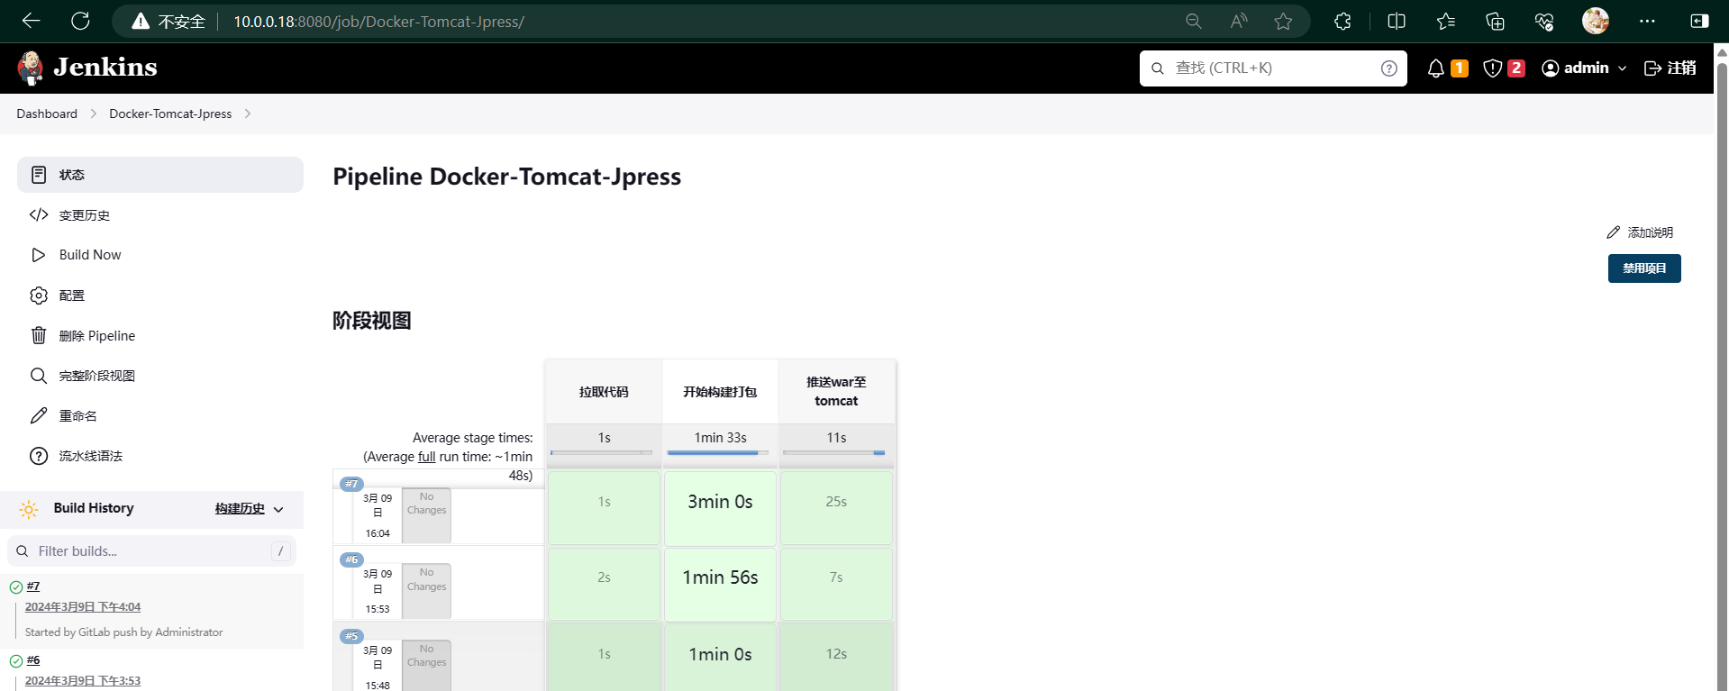Open build date 2024年3月9日 下午4:04

tap(83, 607)
